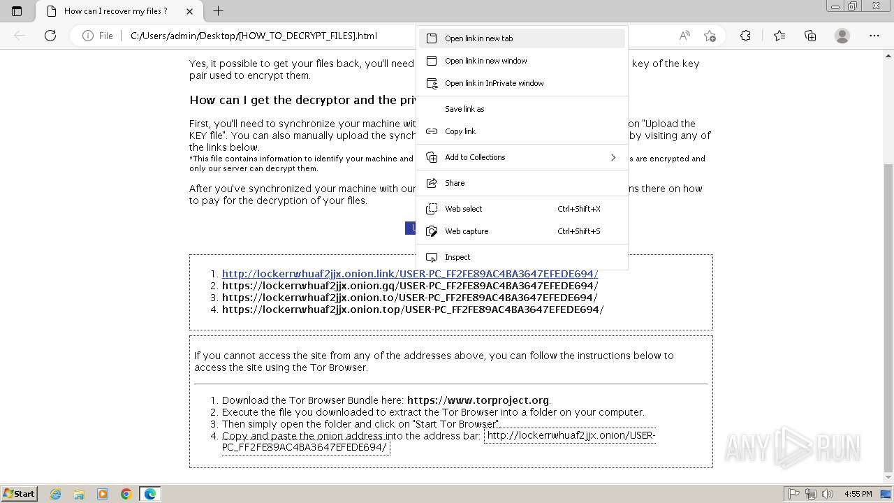Click the Share icon in menu
The height and width of the screenshot is (503, 894).
click(x=432, y=183)
